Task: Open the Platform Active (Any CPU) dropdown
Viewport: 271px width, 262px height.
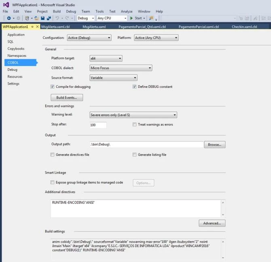Action: click(x=156, y=38)
